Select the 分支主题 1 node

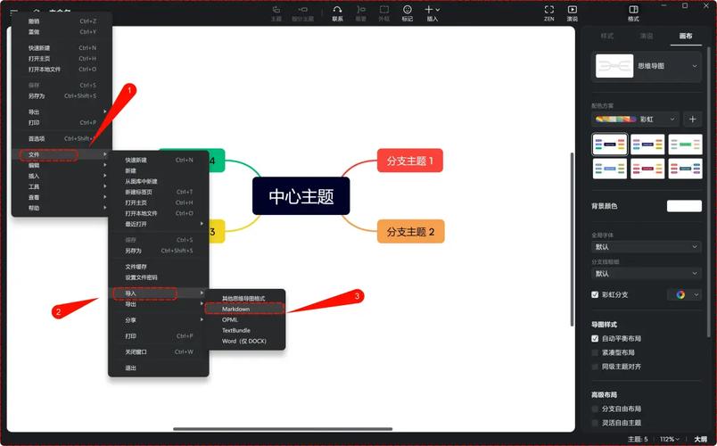[x=409, y=161]
